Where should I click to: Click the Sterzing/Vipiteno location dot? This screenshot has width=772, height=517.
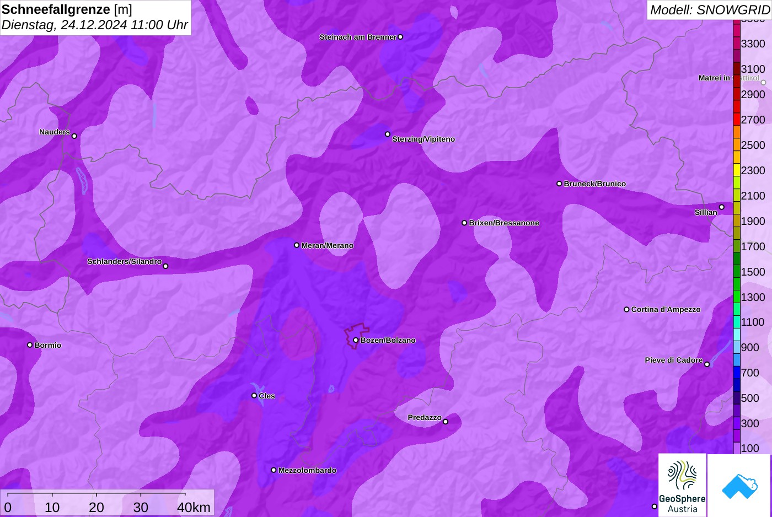[388, 134]
